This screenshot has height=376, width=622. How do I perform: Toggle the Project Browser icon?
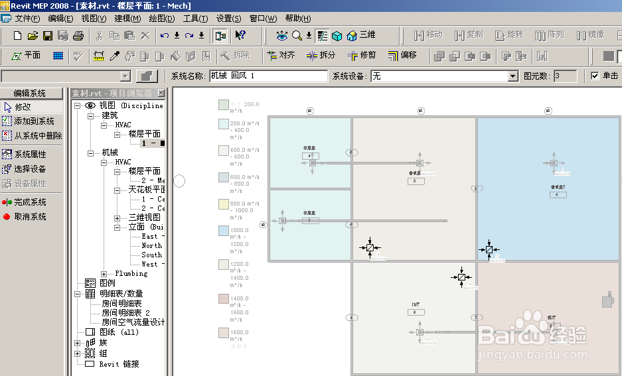click(220, 36)
